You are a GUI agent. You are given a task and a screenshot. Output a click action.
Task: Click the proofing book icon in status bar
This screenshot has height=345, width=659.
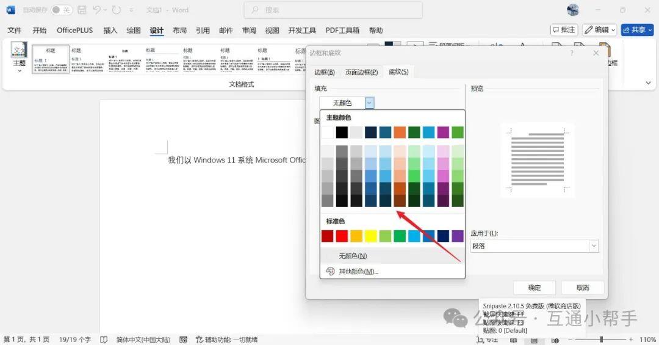pyautogui.click(x=104, y=340)
